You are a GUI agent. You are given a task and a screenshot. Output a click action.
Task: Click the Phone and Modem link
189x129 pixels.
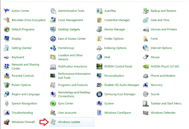coord(163,76)
